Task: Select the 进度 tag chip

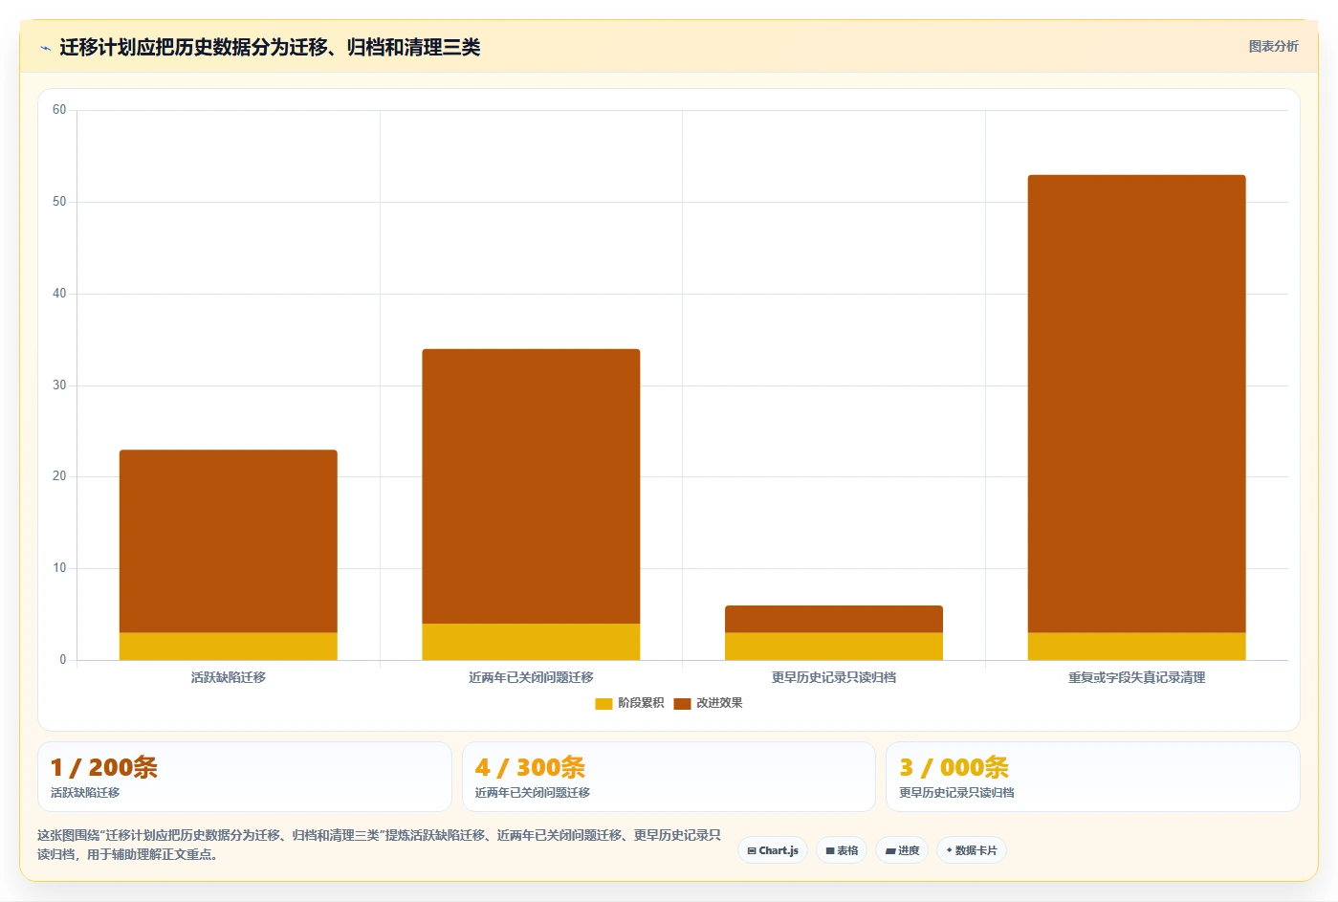Action: pyautogui.click(x=902, y=850)
